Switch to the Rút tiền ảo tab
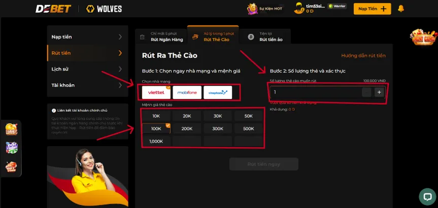Screen dimensions: 438x208 coord(265,37)
